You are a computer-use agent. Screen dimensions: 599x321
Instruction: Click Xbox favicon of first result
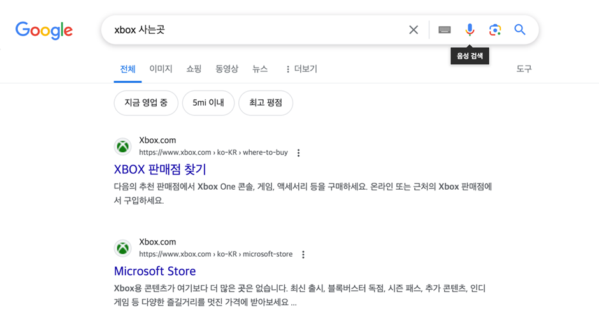[123, 146]
